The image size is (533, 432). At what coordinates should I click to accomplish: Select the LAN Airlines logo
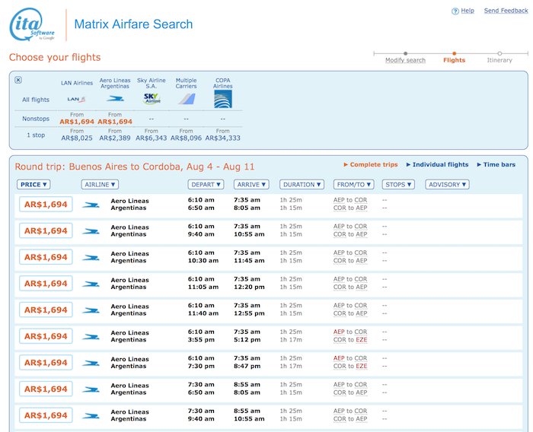click(76, 99)
